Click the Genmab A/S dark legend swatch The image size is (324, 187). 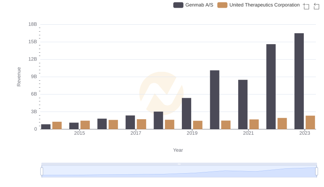178,5
